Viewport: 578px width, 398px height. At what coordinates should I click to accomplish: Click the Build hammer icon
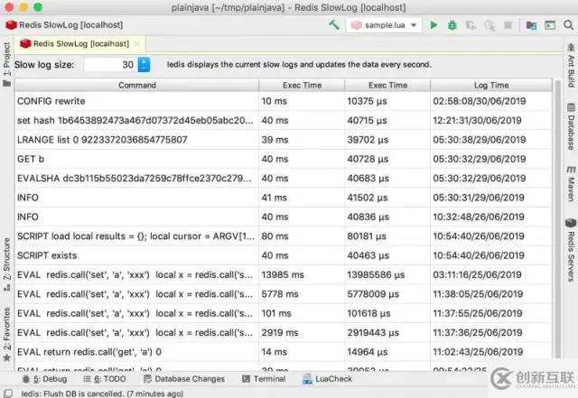(334, 24)
